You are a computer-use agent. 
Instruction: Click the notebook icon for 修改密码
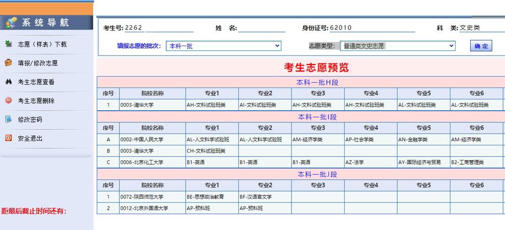pyautogui.click(x=8, y=119)
